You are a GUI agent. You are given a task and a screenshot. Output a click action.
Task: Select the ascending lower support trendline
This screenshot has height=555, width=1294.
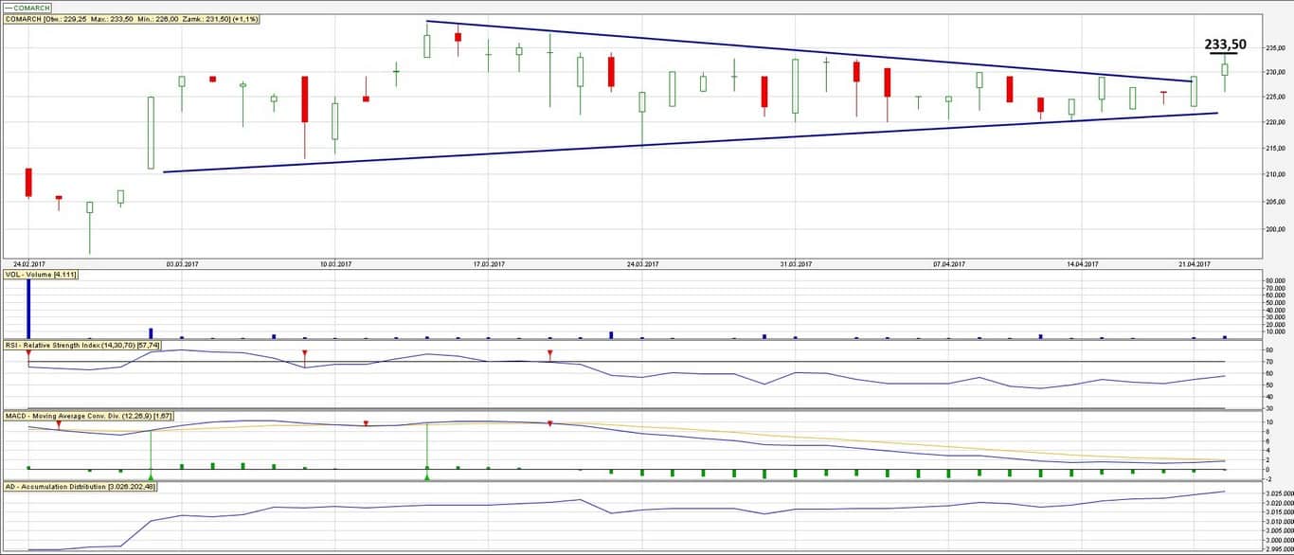692,142
